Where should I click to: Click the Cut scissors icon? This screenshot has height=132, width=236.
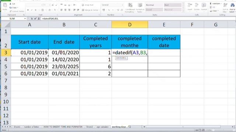[10, 4]
